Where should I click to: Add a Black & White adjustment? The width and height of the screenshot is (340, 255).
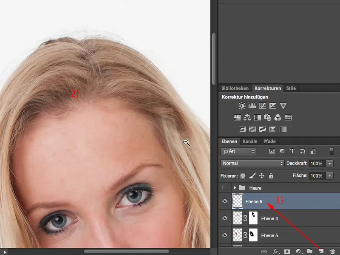click(x=258, y=118)
